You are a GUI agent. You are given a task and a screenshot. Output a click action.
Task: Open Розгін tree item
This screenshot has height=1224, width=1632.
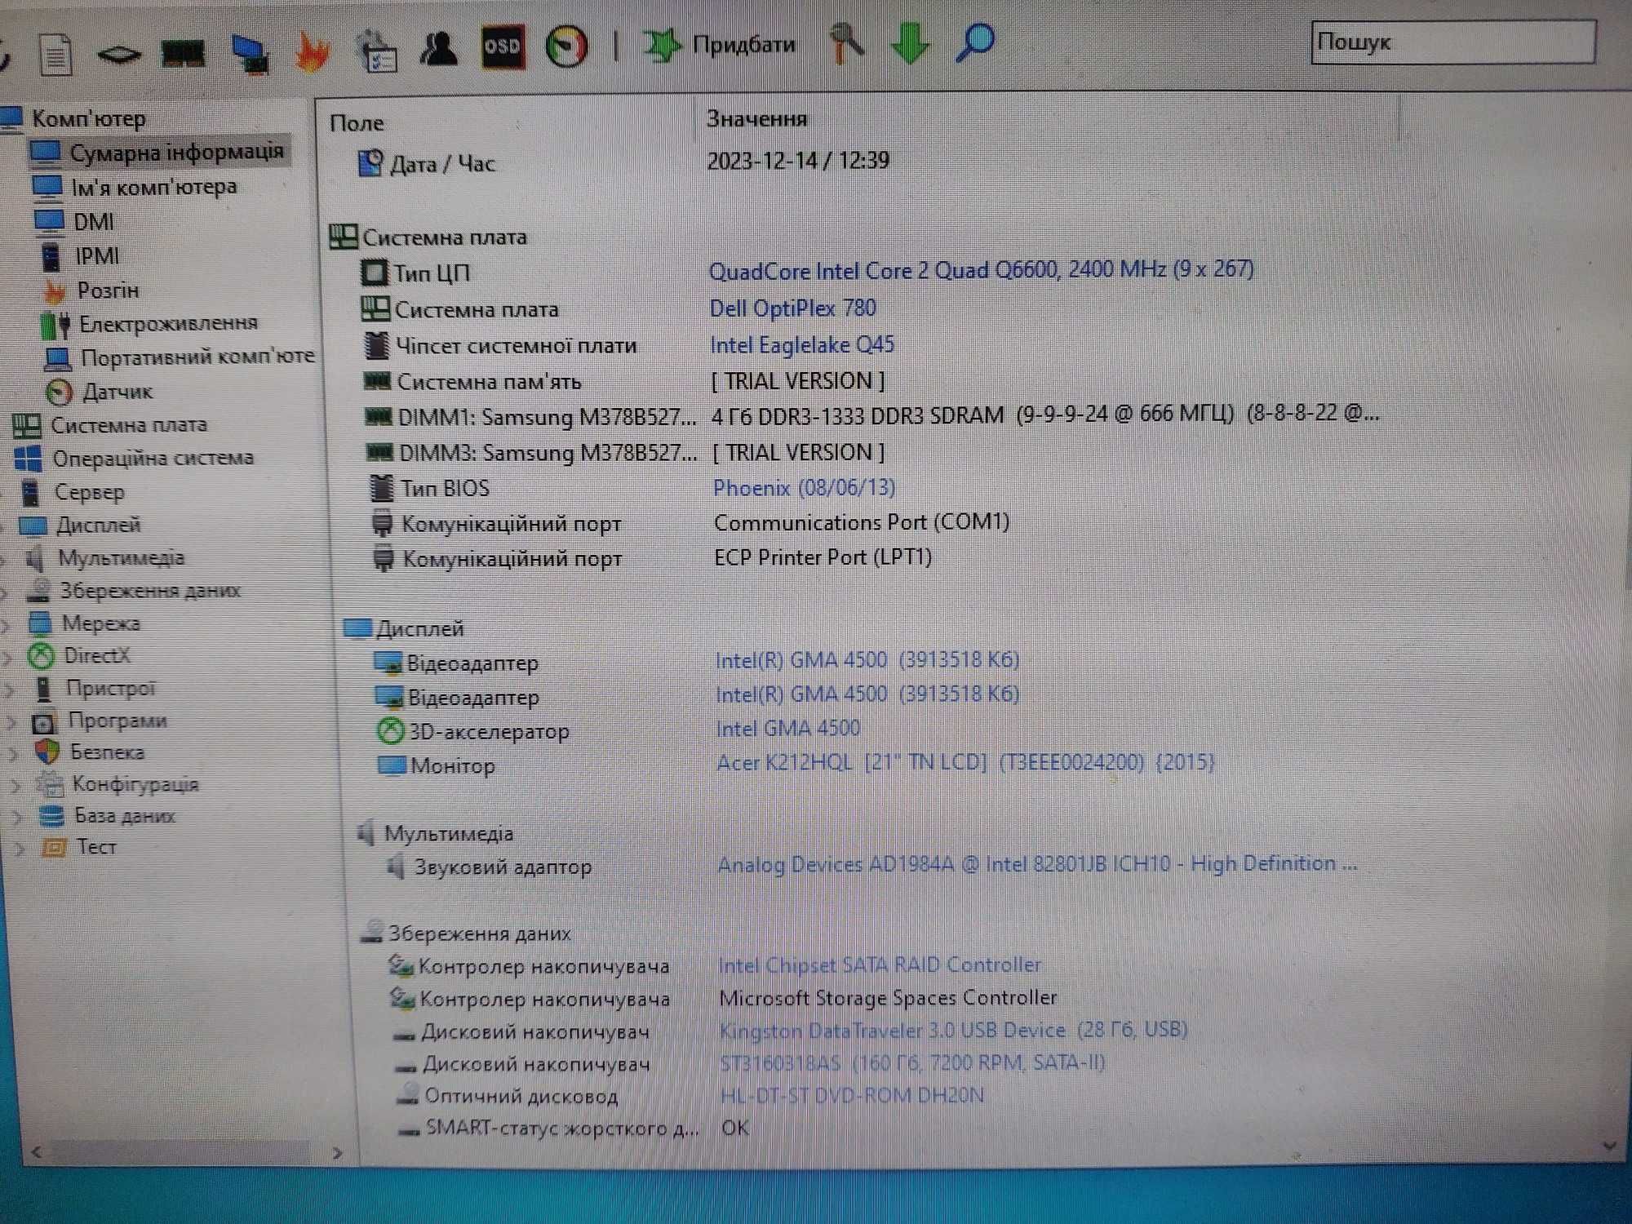click(108, 290)
